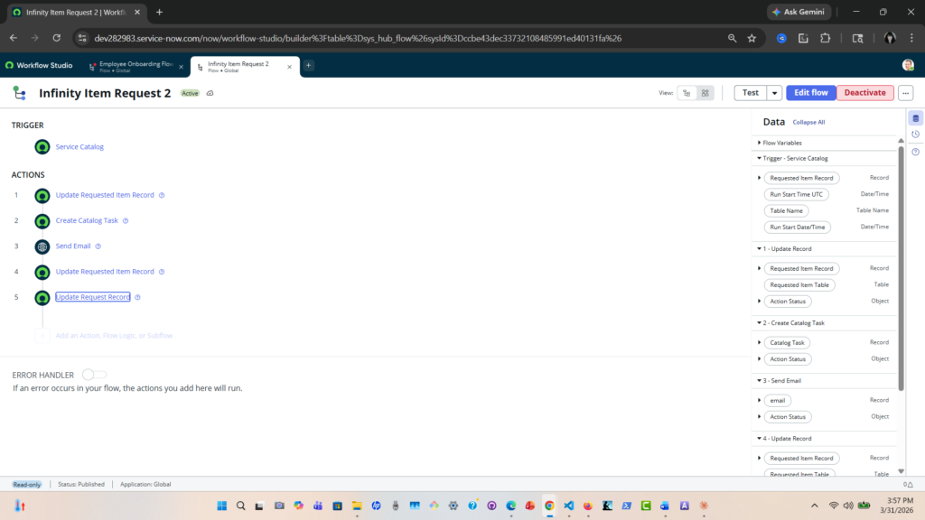Click the cloud icon beside Active badge
This screenshot has height=520, width=925.
[x=210, y=93]
